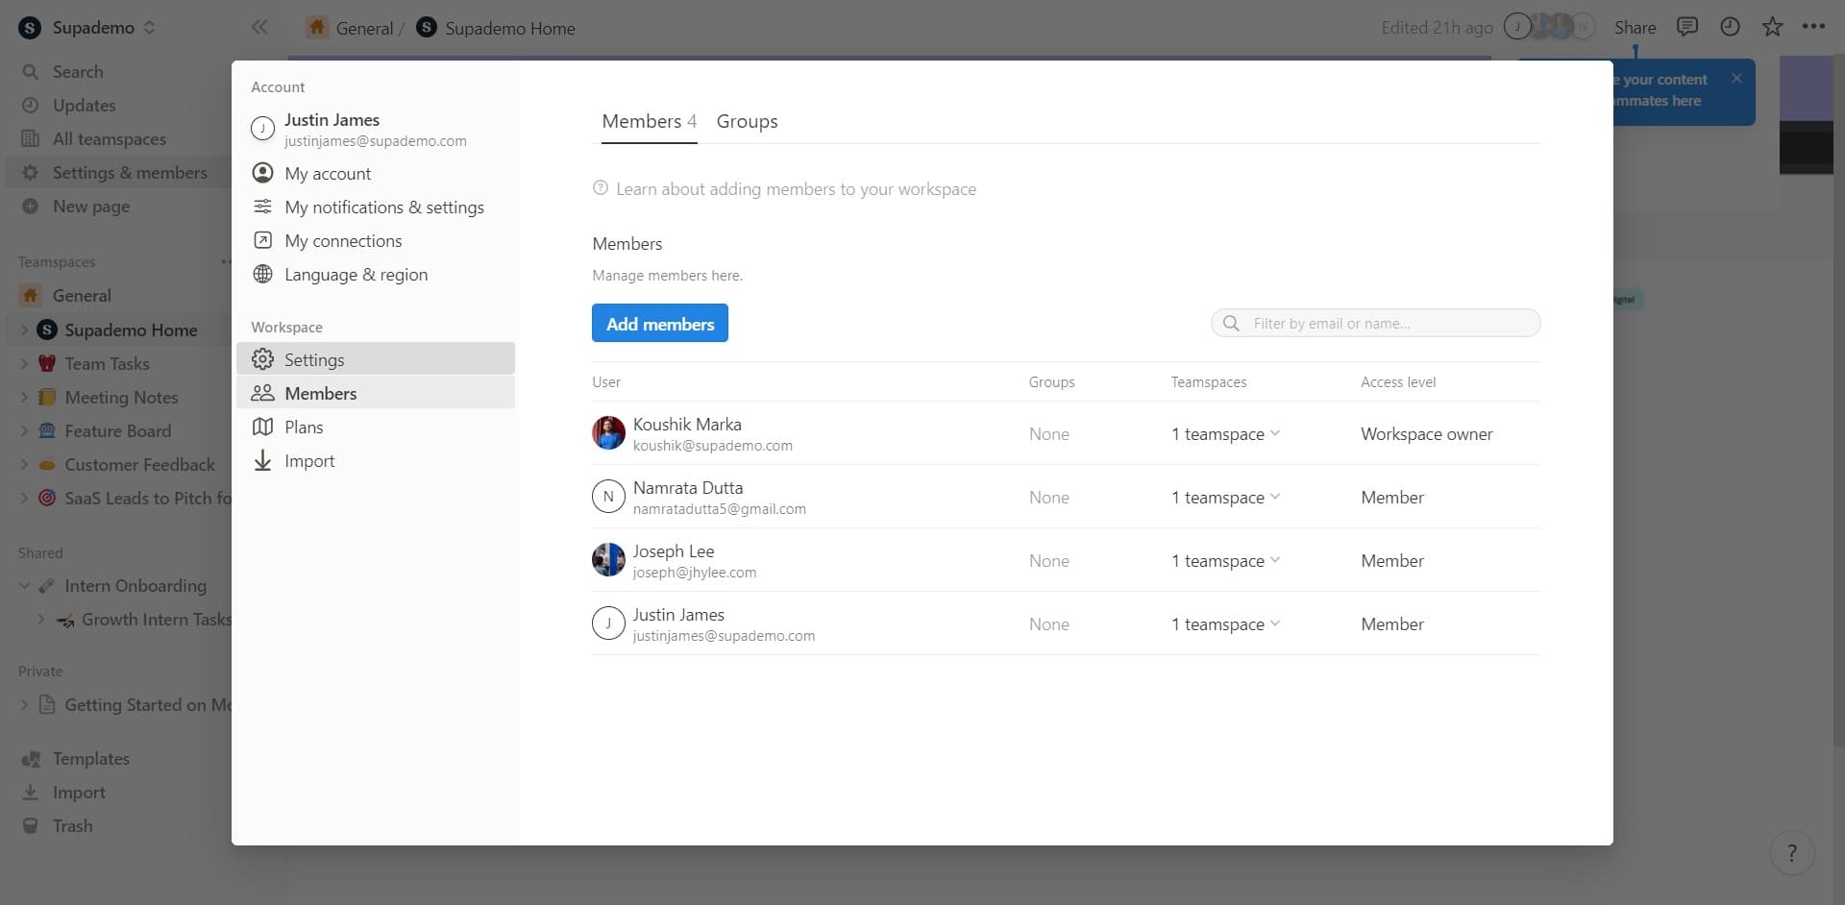Open Learn about adding members link
This screenshot has width=1845, height=905.
[x=795, y=189]
